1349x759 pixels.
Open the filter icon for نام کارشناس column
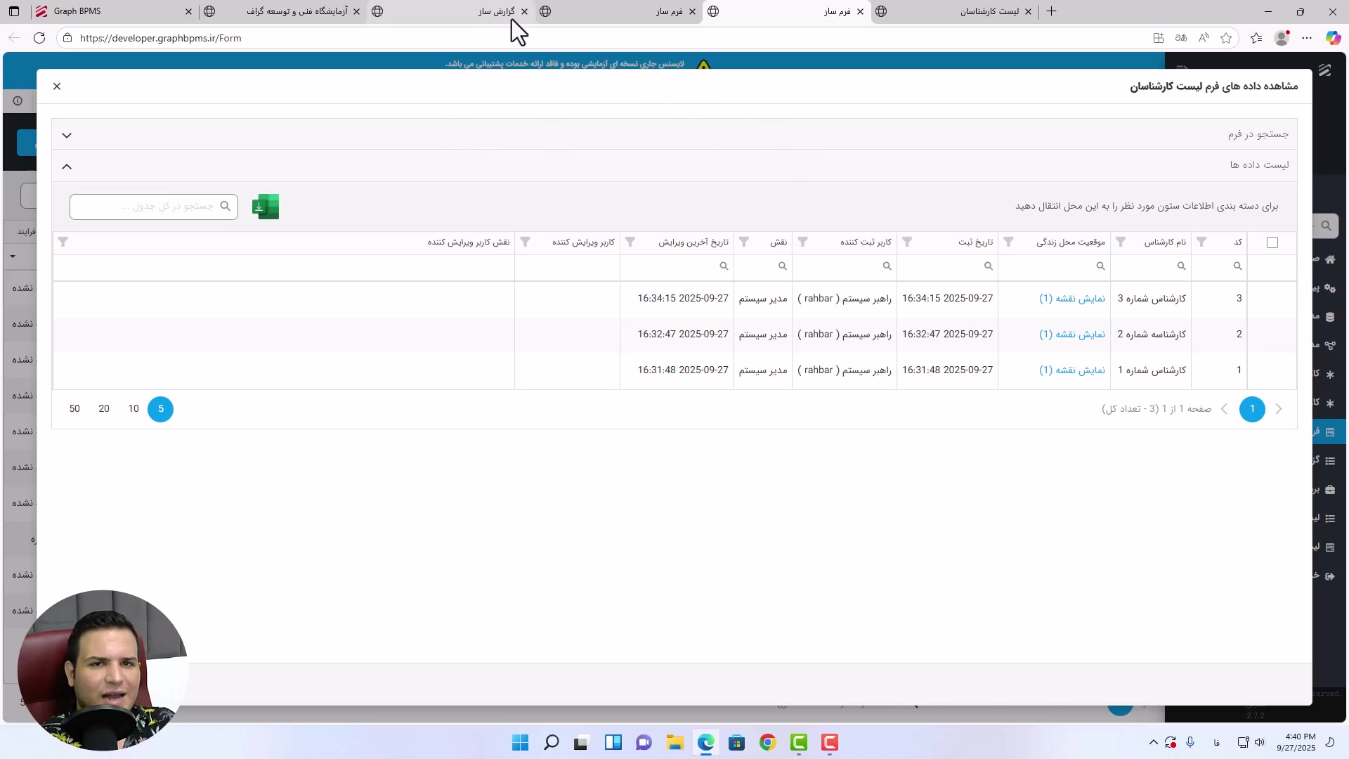click(1121, 242)
